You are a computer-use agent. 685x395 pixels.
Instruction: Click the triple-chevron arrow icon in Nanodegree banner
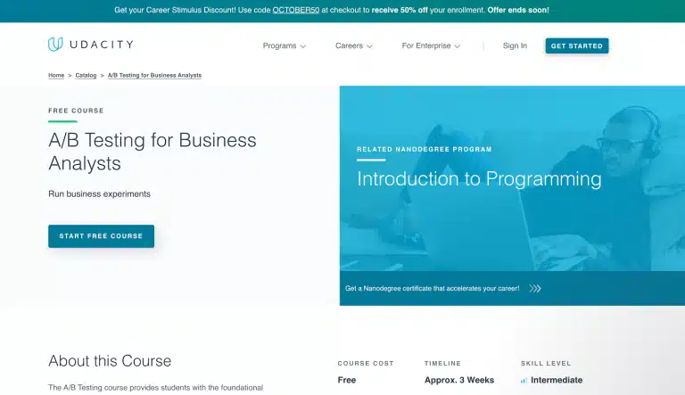point(535,288)
